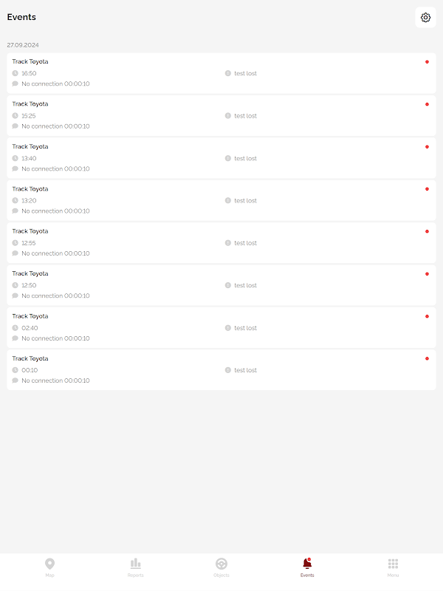This screenshot has height=591, width=443.
Task: Select the Events bell icon
Action: pos(307,564)
